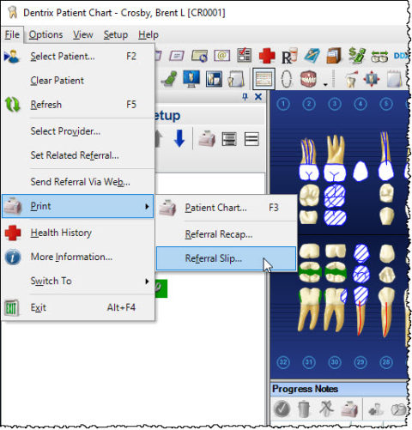Viewport: 412px width, 430px height.
Task: Click the email at-sign toolbar icon
Action: click(221, 56)
